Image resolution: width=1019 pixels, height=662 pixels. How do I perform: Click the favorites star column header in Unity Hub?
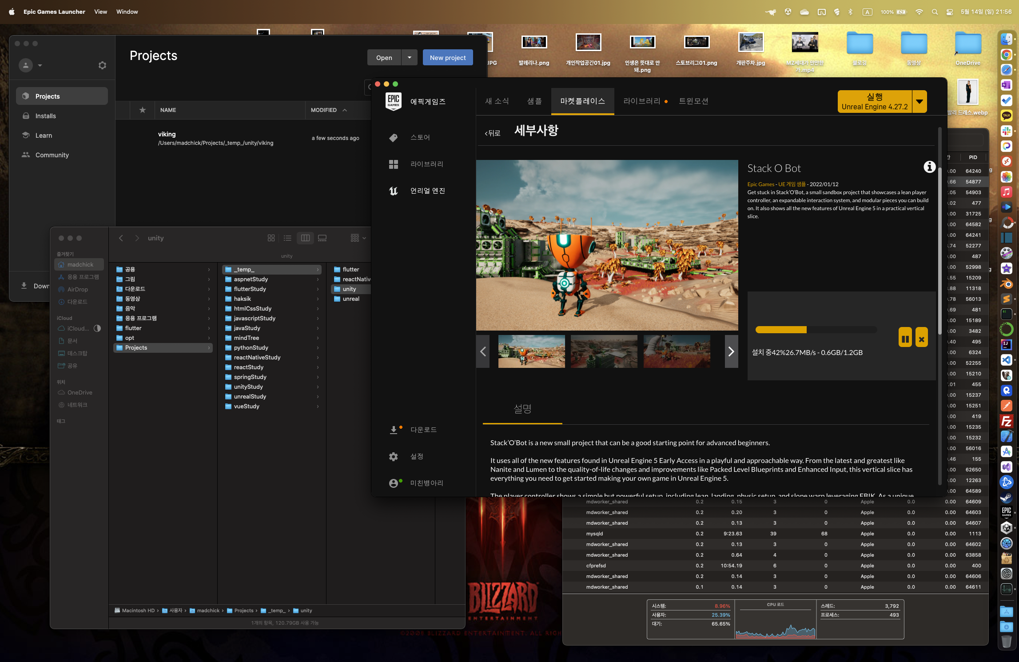pos(142,110)
